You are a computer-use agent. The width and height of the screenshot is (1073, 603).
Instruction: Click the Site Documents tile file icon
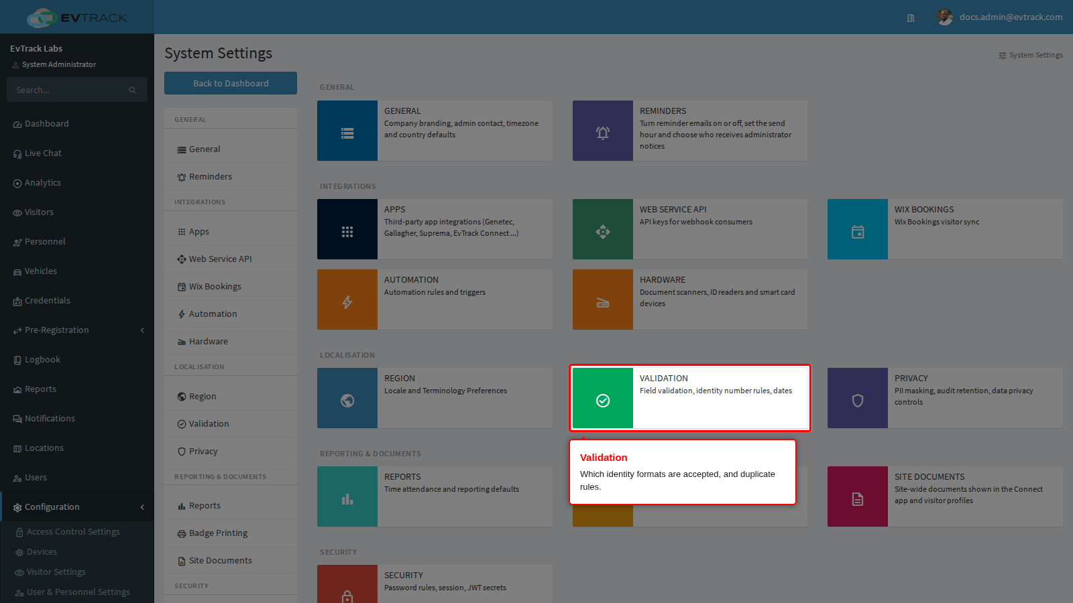(858, 496)
